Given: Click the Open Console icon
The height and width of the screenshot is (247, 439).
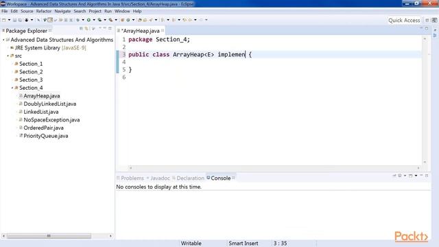Looking at the screenshot, I should [x=410, y=176].
